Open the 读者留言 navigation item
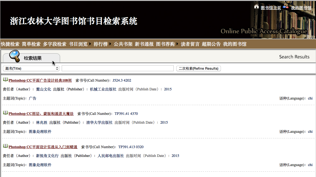Screen dimensions: 316x177 (190, 44)
